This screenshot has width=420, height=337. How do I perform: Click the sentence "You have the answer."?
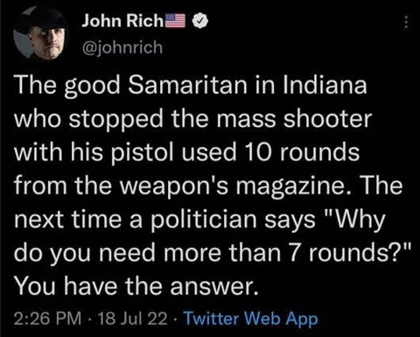coord(136,286)
